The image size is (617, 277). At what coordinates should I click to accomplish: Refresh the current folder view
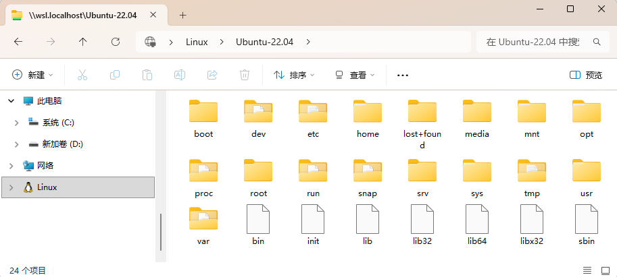tap(116, 42)
